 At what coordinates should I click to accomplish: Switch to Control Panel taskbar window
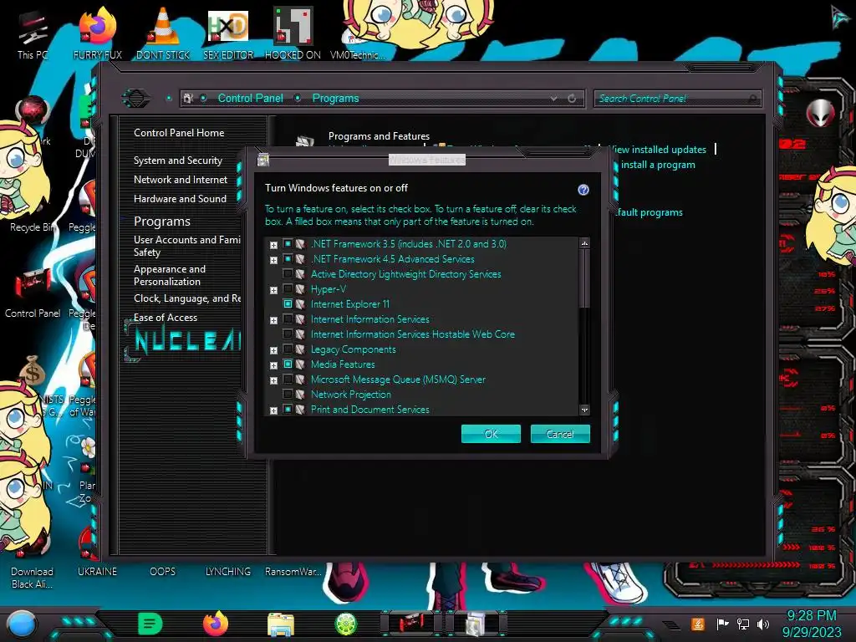[x=411, y=624]
